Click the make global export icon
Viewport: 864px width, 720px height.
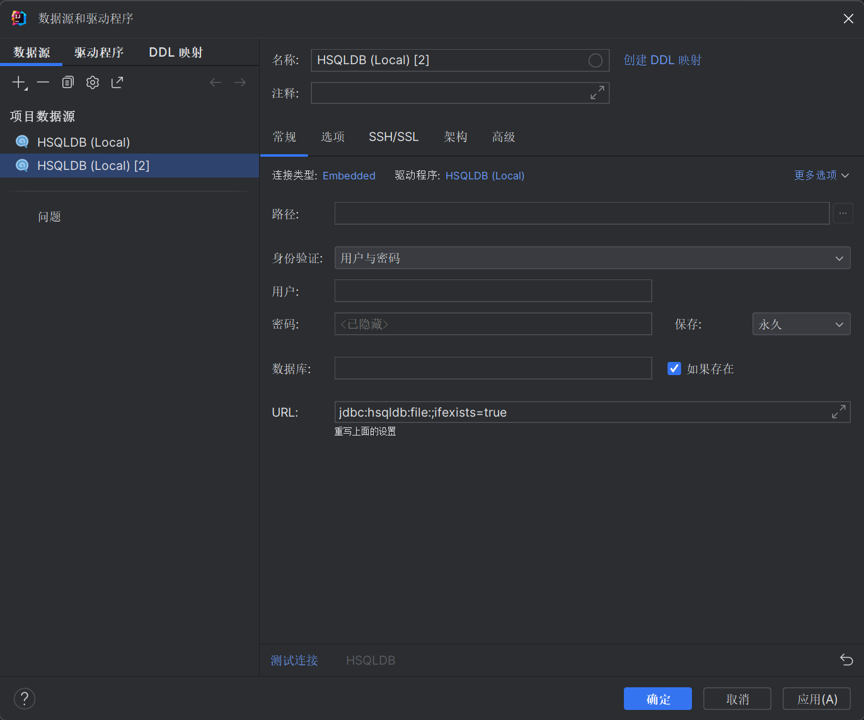(117, 82)
